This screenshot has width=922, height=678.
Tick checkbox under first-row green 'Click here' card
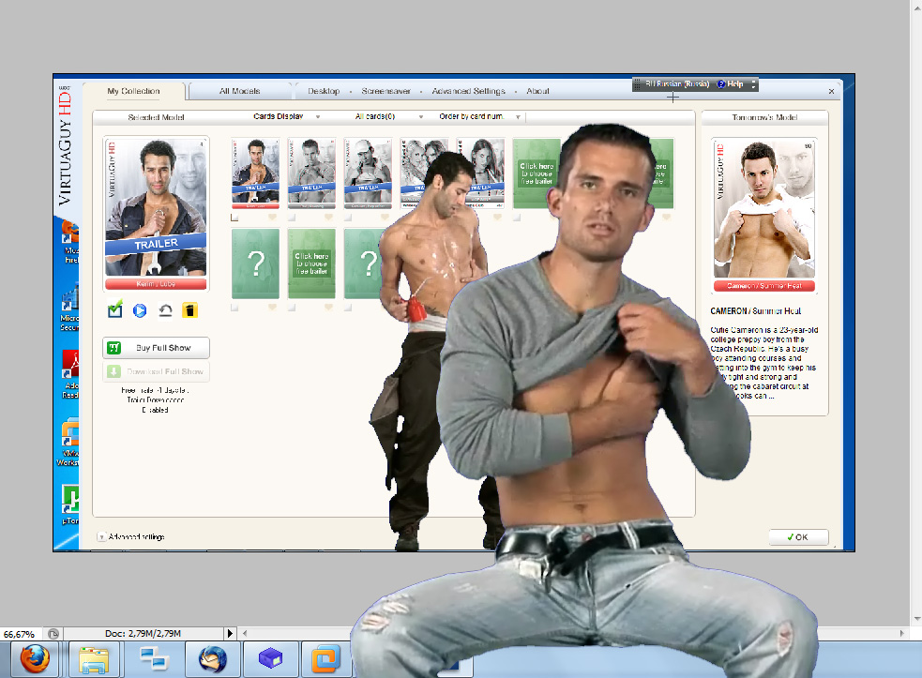[516, 218]
